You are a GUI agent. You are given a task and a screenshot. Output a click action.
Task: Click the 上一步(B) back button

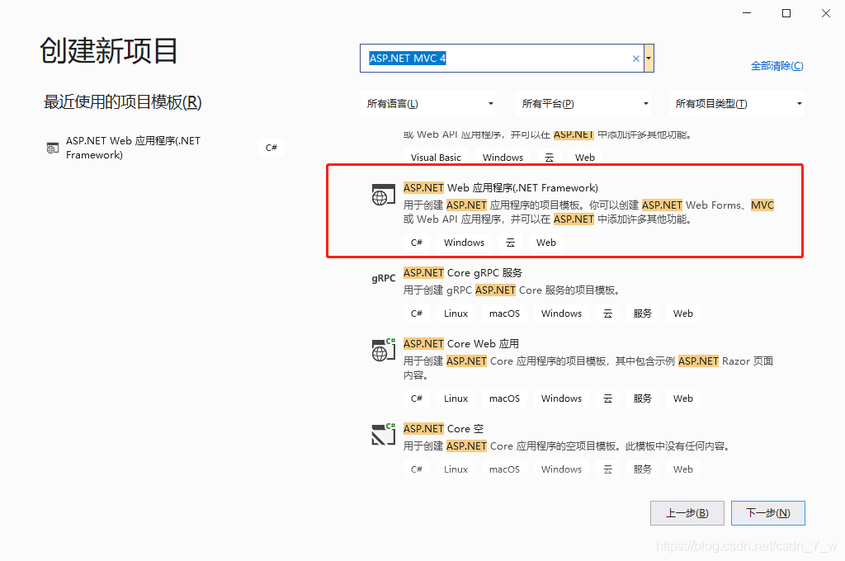coord(687,513)
